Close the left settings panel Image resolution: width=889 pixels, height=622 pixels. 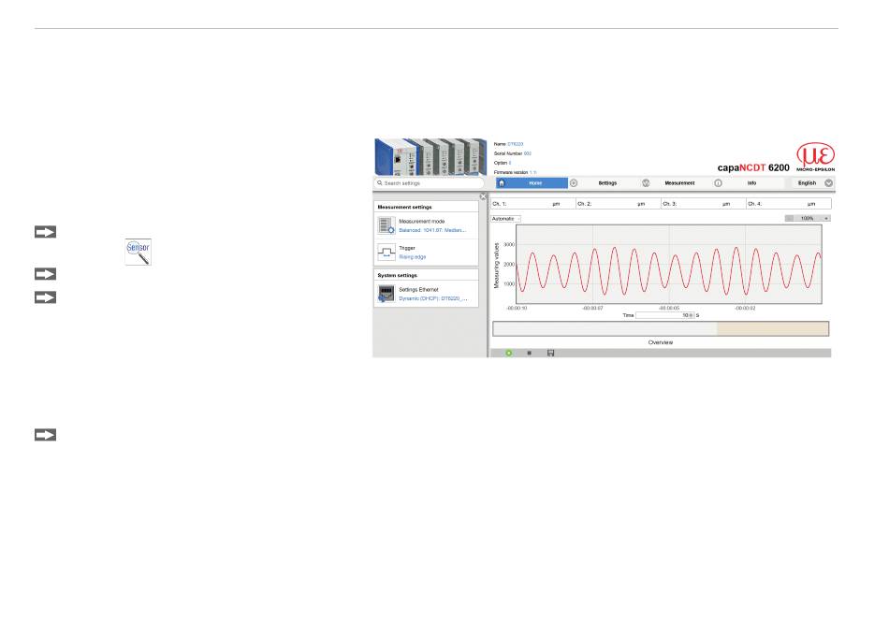click(x=482, y=196)
